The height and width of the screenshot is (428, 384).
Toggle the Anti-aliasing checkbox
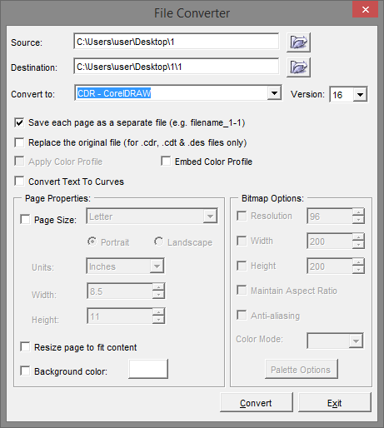[242, 316]
